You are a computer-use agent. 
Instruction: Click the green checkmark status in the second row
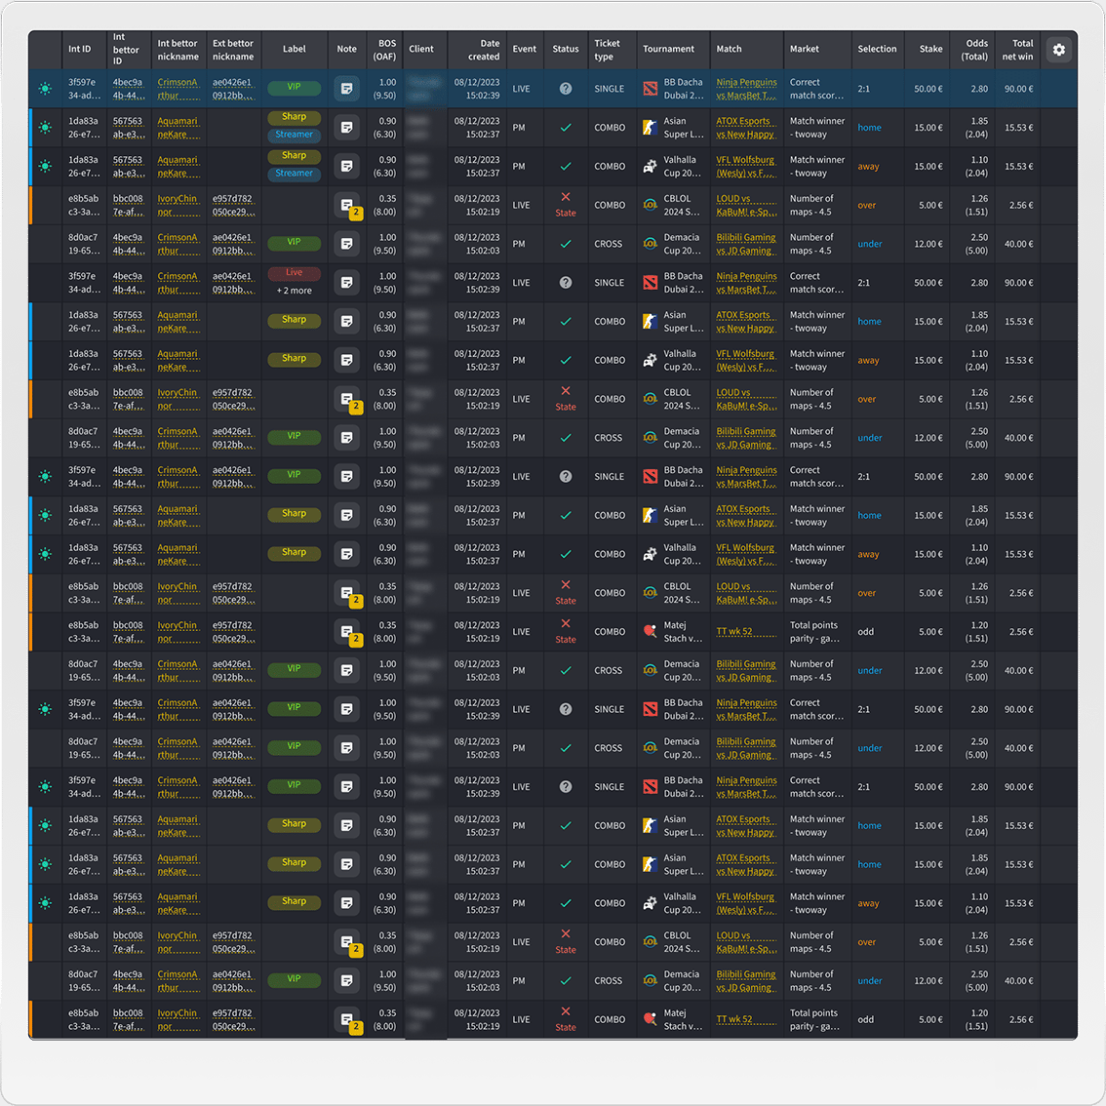[566, 128]
